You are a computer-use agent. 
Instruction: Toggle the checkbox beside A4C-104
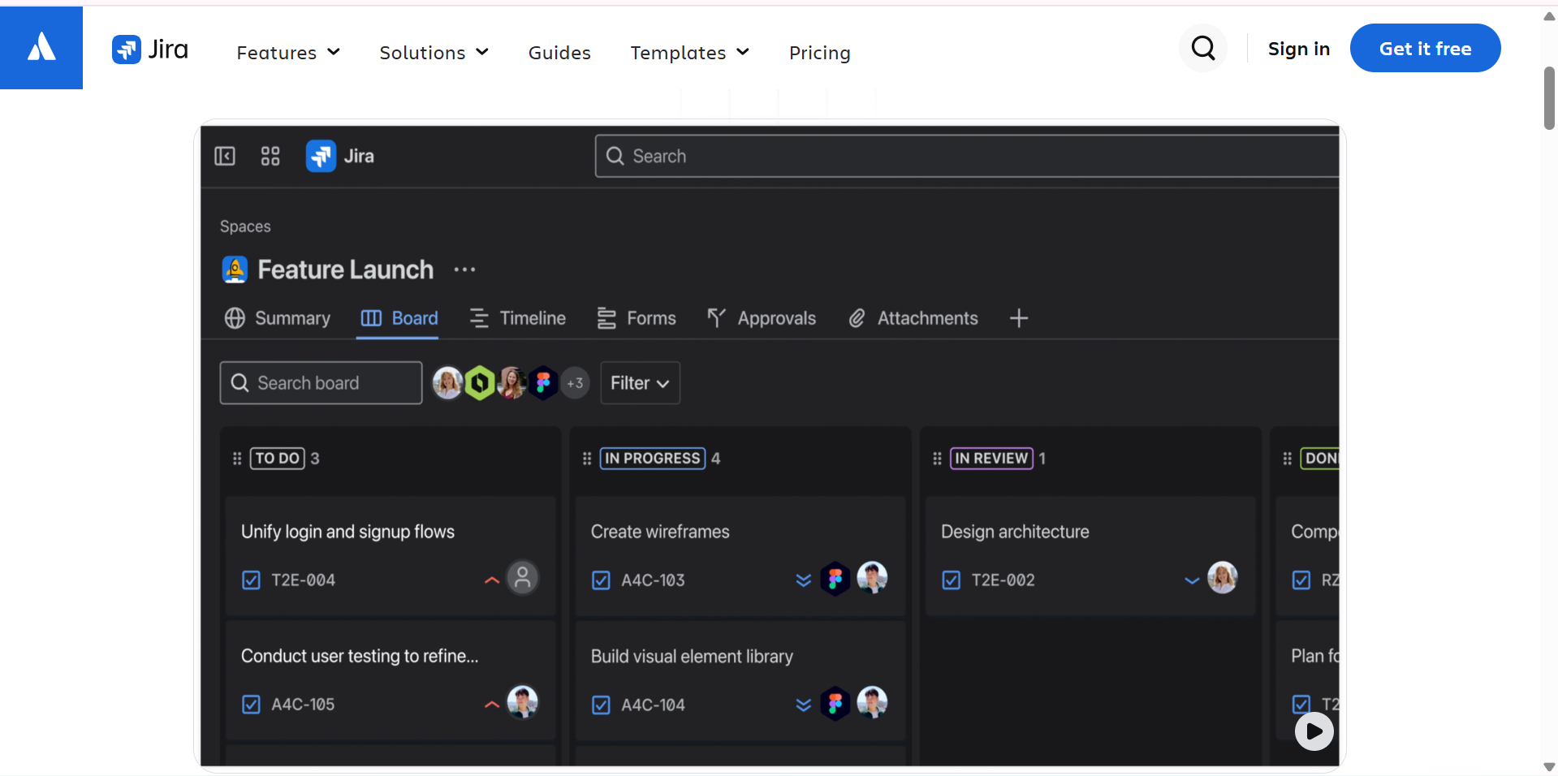602,705
